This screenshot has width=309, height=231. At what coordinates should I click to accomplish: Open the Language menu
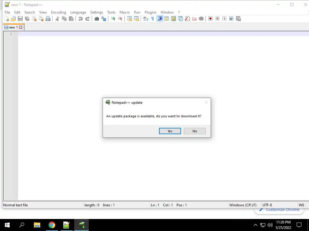78,12
